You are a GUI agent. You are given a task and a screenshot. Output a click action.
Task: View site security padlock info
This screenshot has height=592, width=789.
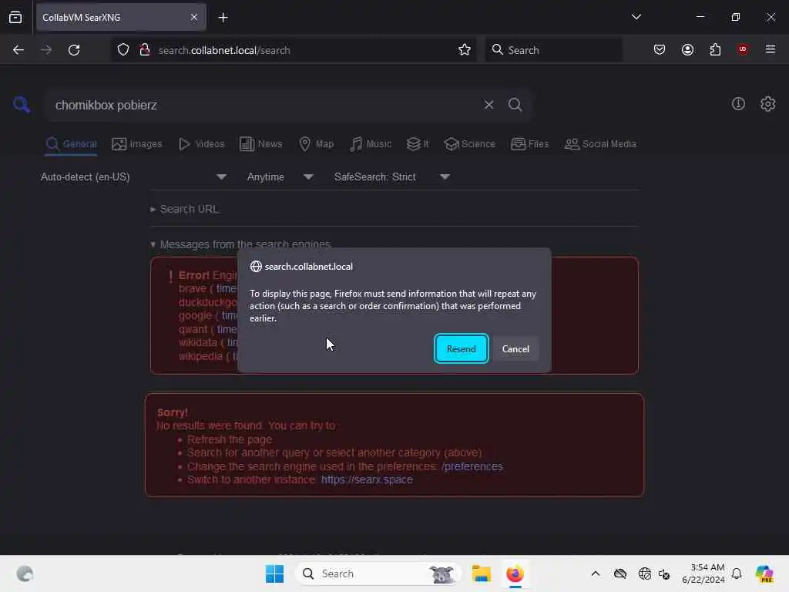click(145, 50)
